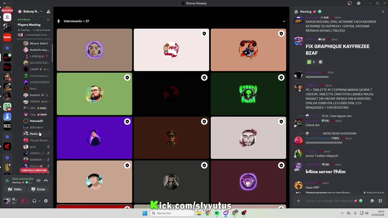
Task: Click the Windows taskbar search box
Action: click(x=172, y=213)
